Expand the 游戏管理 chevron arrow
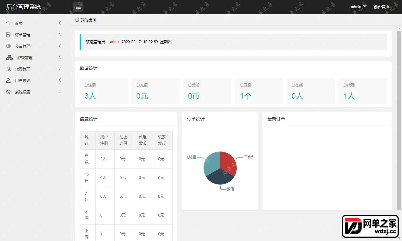 pyautogui.click(x=60, y=57)
